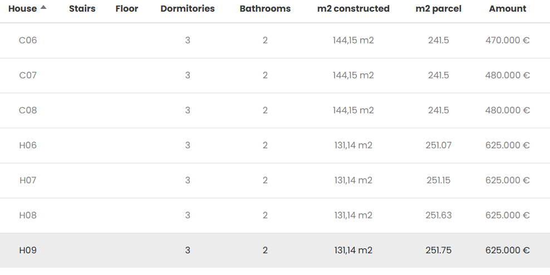550x275 pixels.
Task: Sort by m2 constructed header
Action: 353,9
